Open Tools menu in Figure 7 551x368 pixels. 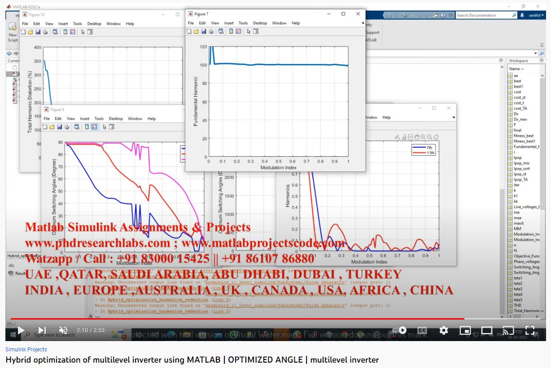coord(243,23)
